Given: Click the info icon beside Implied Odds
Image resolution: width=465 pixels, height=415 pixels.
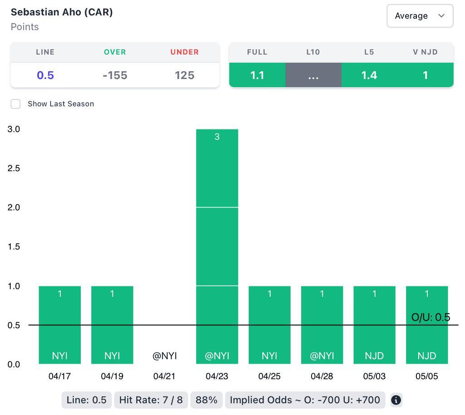Looking at the screenshot, I should pos(396,400).
